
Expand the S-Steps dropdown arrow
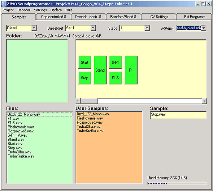click(204, 28)
